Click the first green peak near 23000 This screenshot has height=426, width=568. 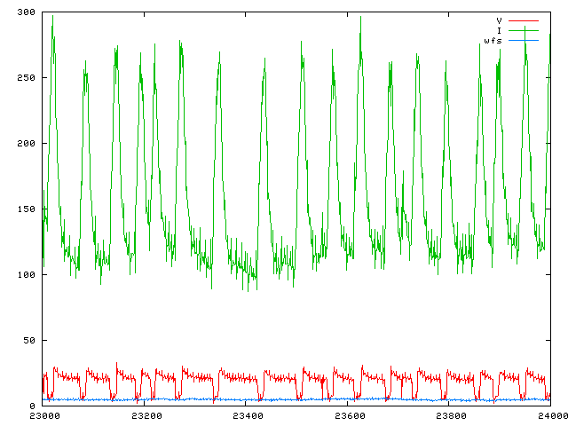pos(52,18)
